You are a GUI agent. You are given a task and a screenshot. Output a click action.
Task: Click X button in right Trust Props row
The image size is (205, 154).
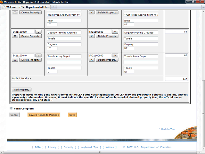click(x=92, y=13)
